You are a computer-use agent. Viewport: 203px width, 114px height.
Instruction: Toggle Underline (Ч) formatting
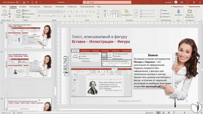point(45,16)
